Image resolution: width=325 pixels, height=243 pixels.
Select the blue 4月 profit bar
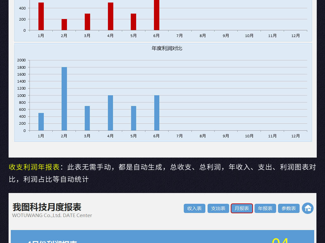110,113
